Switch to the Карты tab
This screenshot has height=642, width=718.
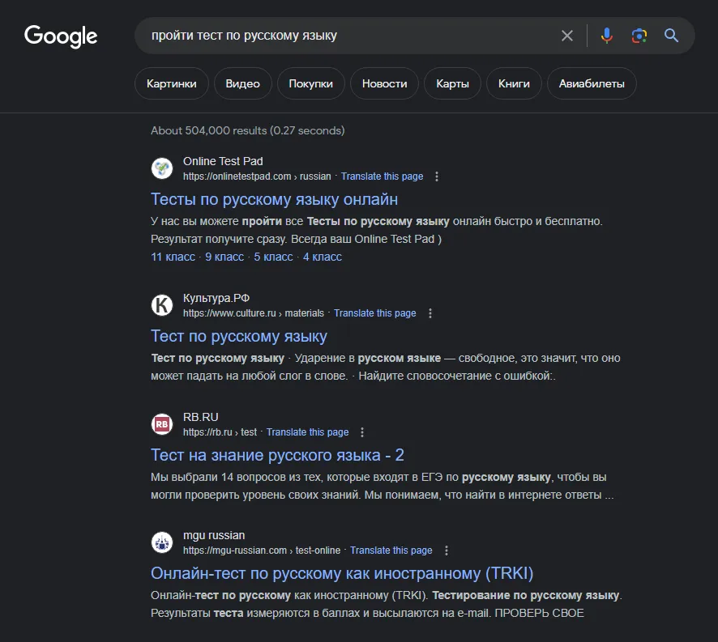pos(452,83)
